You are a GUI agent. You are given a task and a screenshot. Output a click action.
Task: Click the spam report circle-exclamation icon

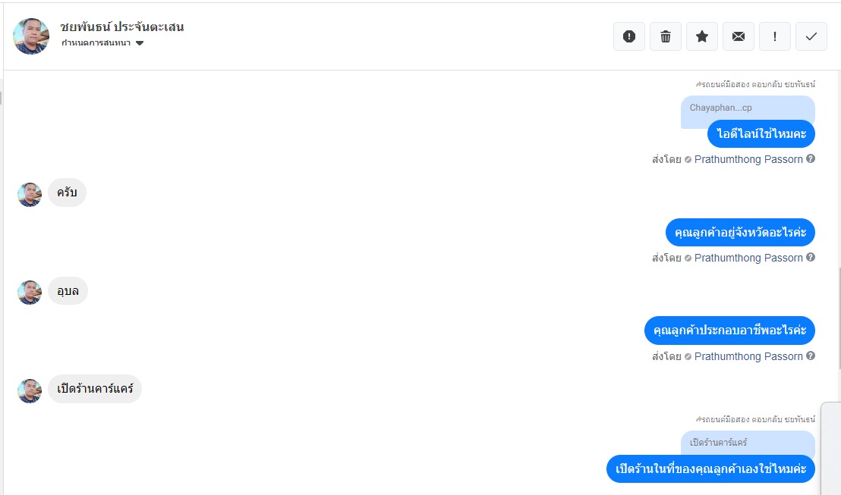628,36
